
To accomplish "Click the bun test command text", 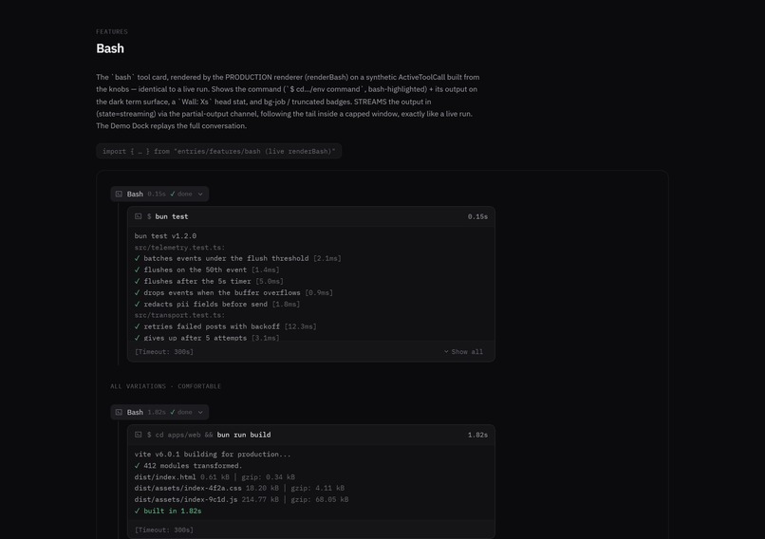I will tap(171, 216).
